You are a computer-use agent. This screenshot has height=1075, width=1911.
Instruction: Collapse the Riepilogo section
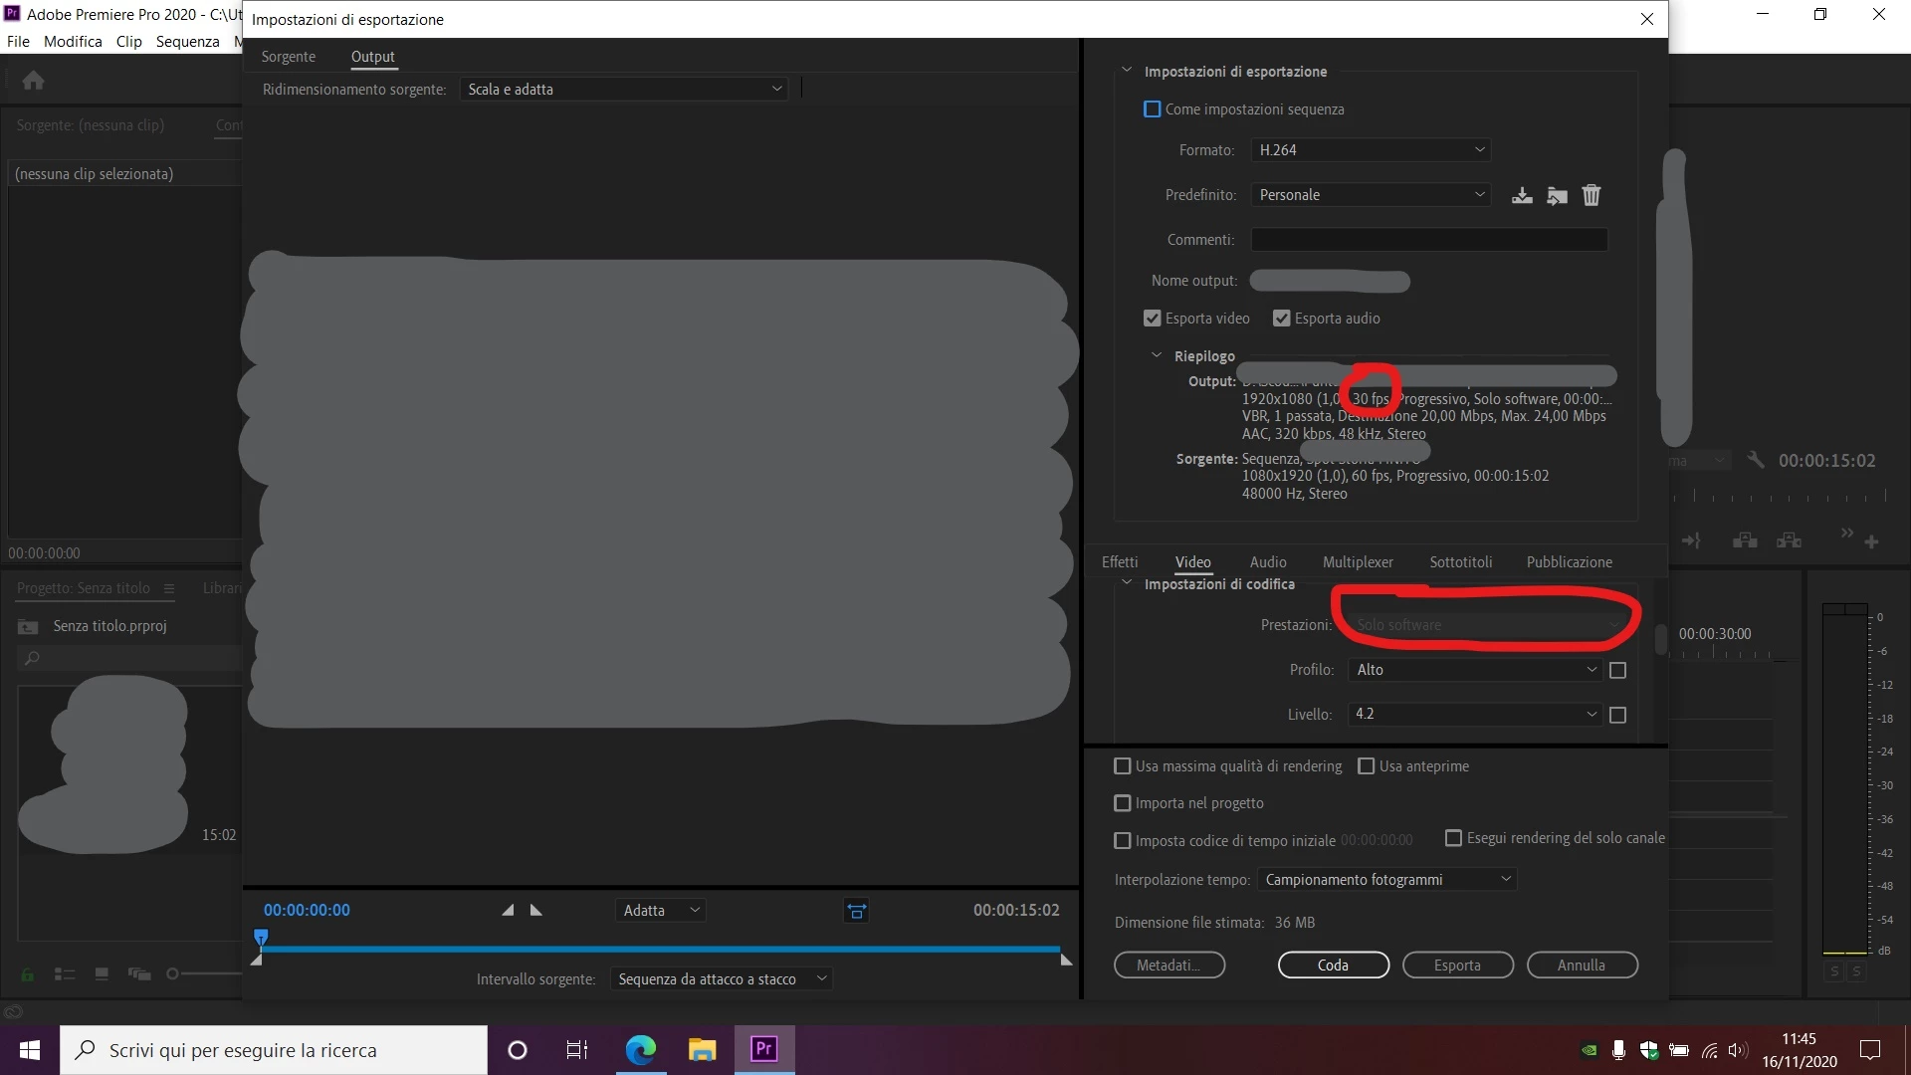(1157, 355)
